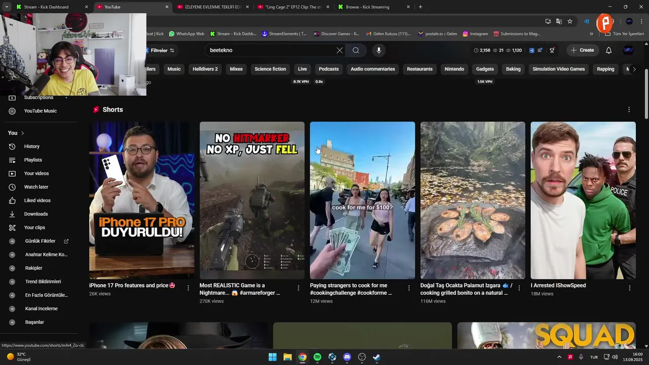Click the install app icon in address bar
Image resolution: width=649 pixels, height=365 pixels.
pyautogui.click(x=548, y=21)
